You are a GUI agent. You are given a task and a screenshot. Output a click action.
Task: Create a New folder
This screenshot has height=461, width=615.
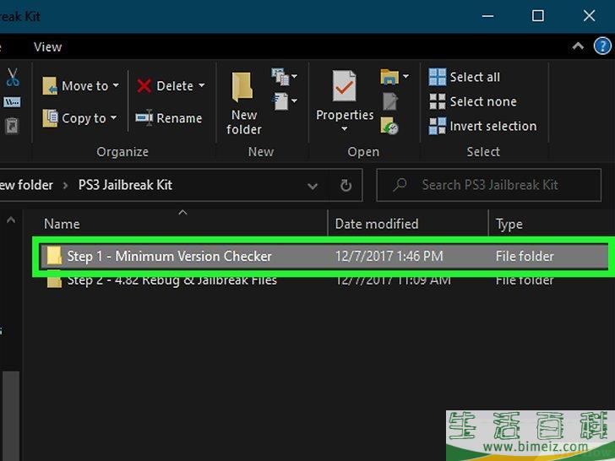click(x=243, y=104)
